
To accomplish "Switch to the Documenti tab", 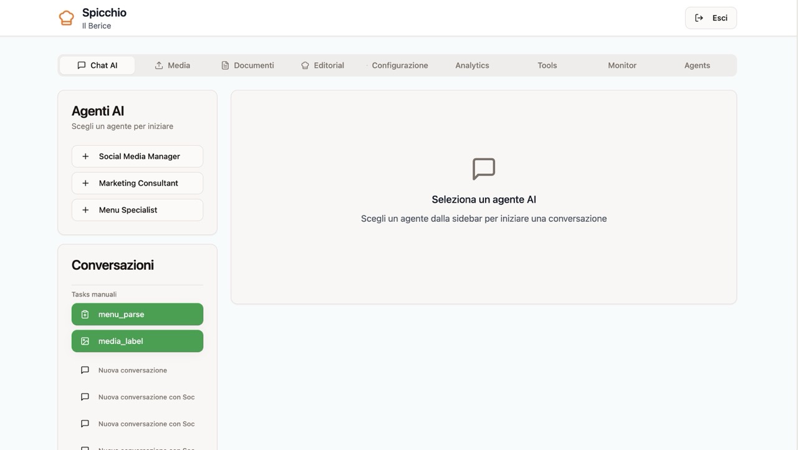I will 248,65.
